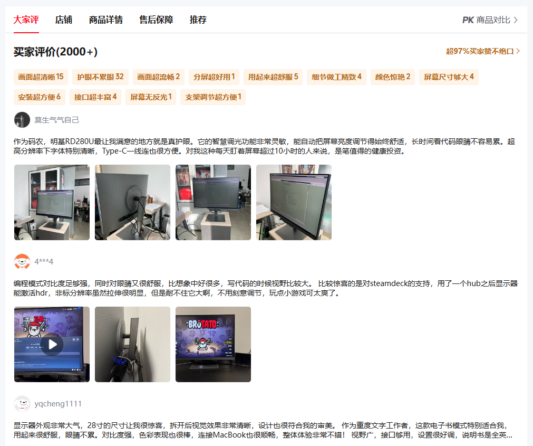The image size is (533, 446).
Task: Open the 售后保障 tab
Action: pyautogui.click(x=156, y=20)
